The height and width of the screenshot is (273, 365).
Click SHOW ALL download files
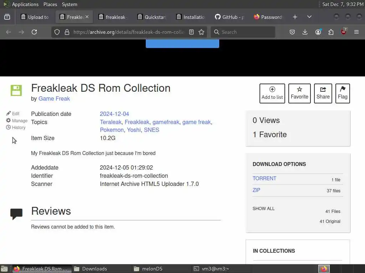[263, 208]
